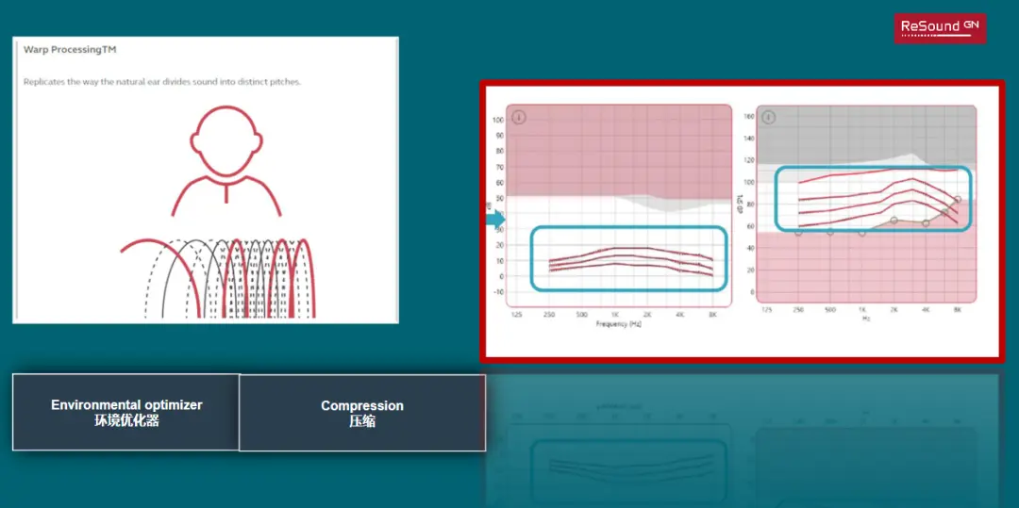Screen dimensions: 1019x508
Task: Select the circle marker at 2K on right graph
Action: point(894,221)
